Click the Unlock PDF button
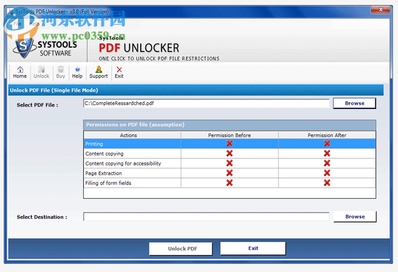 click(x=181, y=249)
